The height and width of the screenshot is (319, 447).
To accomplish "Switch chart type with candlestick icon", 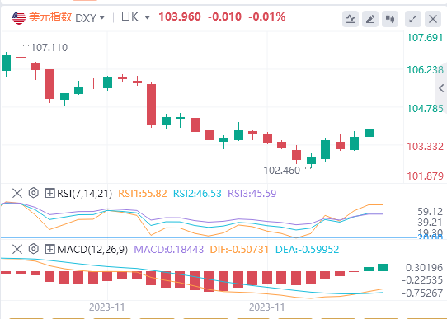I will 390,19.
